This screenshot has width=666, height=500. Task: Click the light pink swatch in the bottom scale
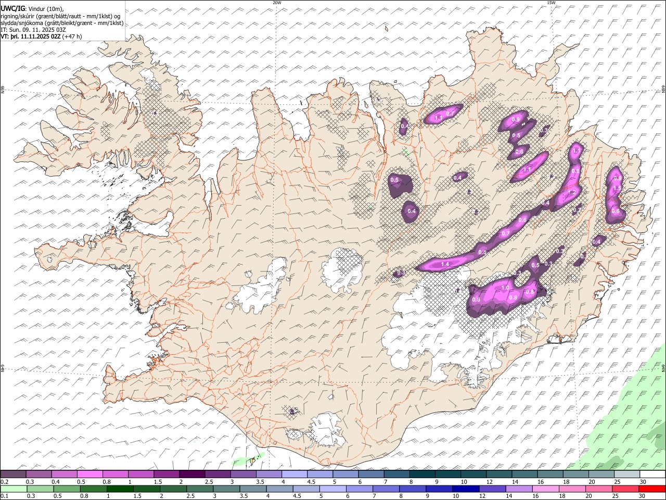[546, 489]
